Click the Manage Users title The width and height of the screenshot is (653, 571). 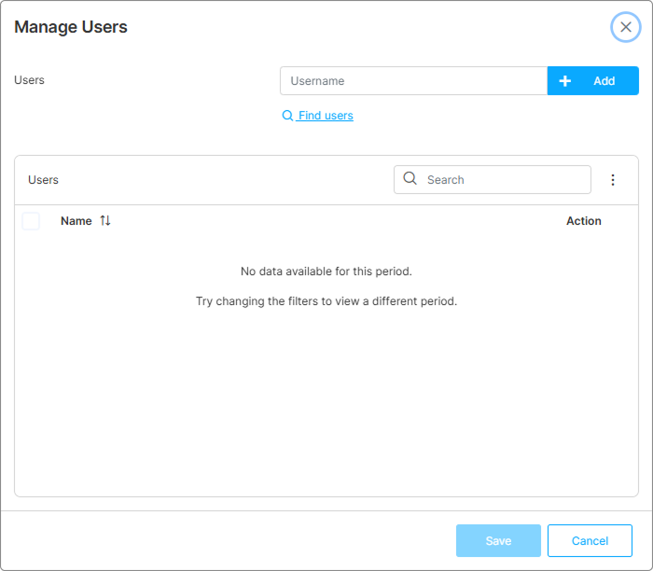pos(71,27)
